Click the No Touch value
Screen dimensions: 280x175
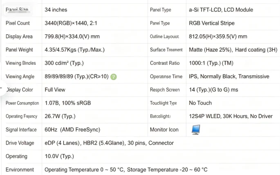click(x=200, y=103)
